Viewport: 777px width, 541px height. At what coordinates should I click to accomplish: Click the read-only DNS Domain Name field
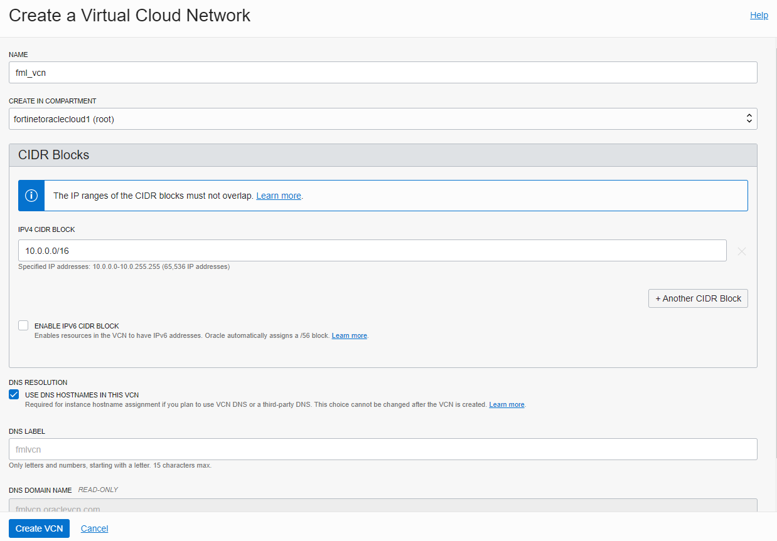383,507
